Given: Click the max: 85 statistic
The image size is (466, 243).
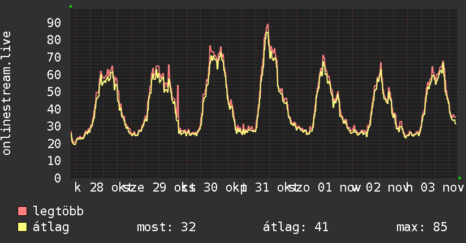Looking at the screenshot, I should click(422, 227).
